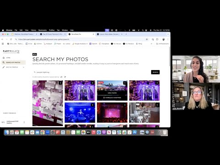Click the Search My Photos magnifier icon

[x=4, y=62]
